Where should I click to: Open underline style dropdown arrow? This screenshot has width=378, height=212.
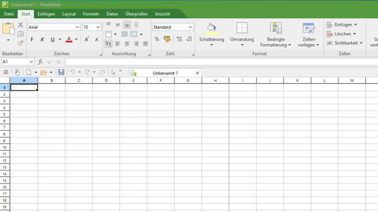[60, 40]
